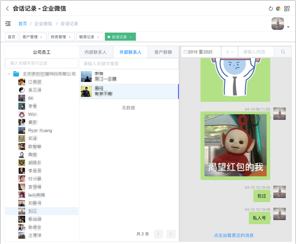This screenshot has height=244, width=296.
Task: Click the calendar icon in the date range field
Action: (x=185, y=52)
